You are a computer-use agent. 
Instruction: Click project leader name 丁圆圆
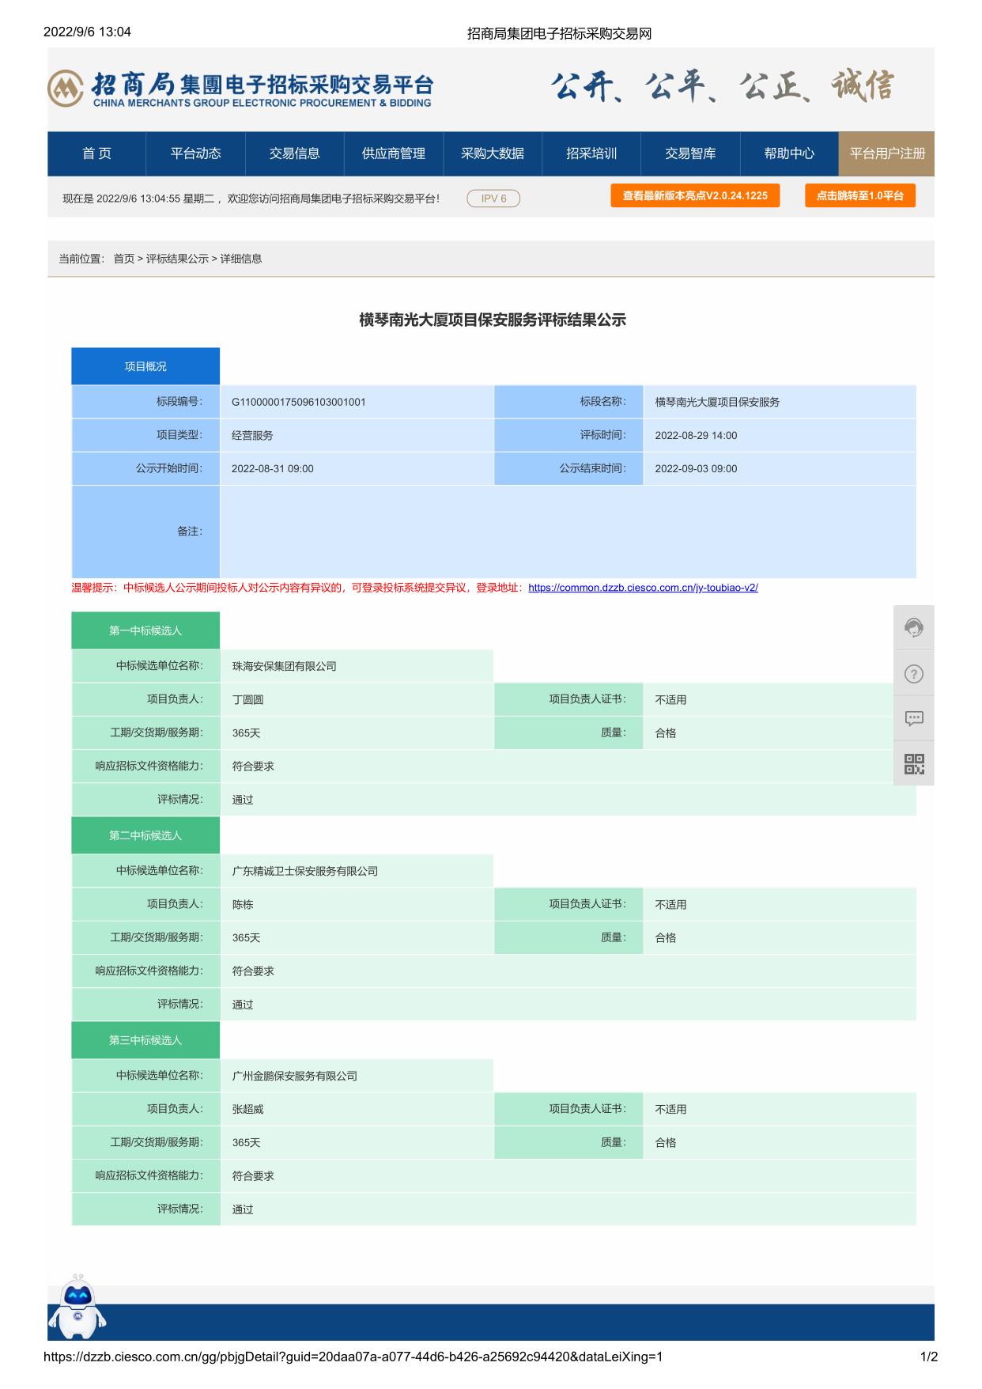(247, 699)
